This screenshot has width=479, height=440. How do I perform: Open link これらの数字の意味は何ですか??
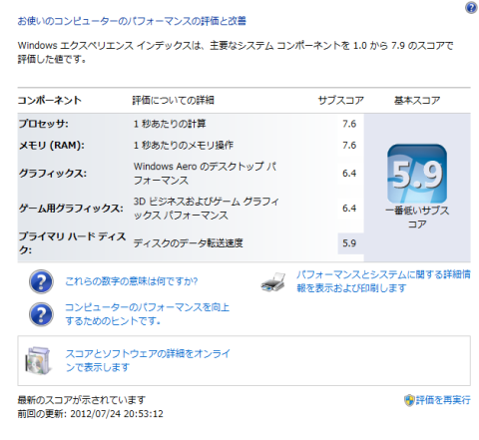(132, 281)
